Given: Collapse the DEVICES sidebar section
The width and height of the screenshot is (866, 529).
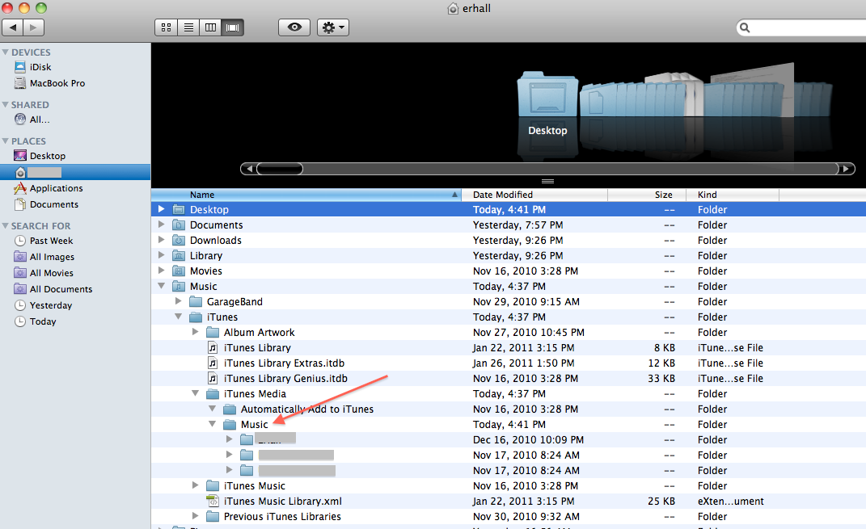Looking at the screenshot, I should [x=6, y=52].
